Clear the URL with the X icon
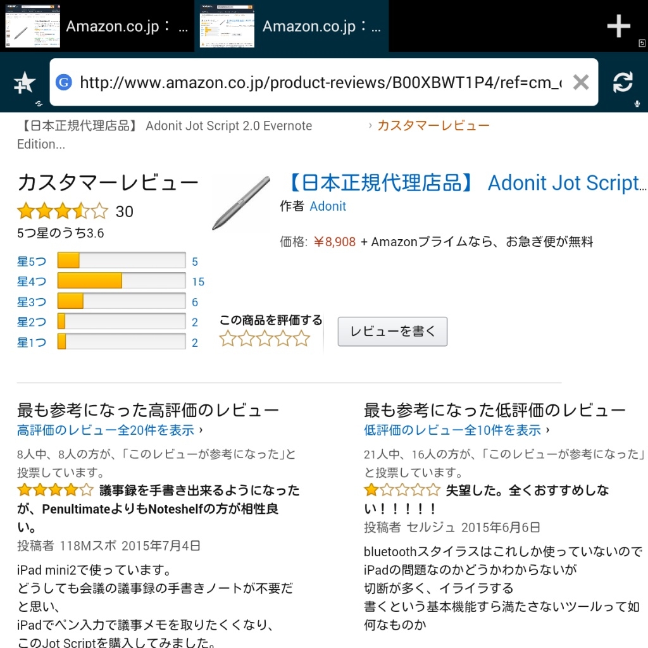Image resolution: width=648 pixels, height=648 pixels. (581, 82)
